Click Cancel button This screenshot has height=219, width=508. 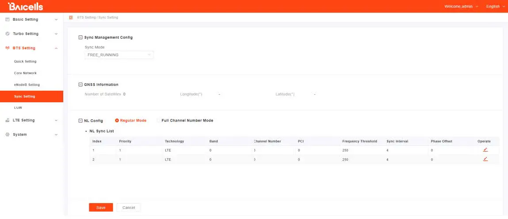tap(129, 208)
